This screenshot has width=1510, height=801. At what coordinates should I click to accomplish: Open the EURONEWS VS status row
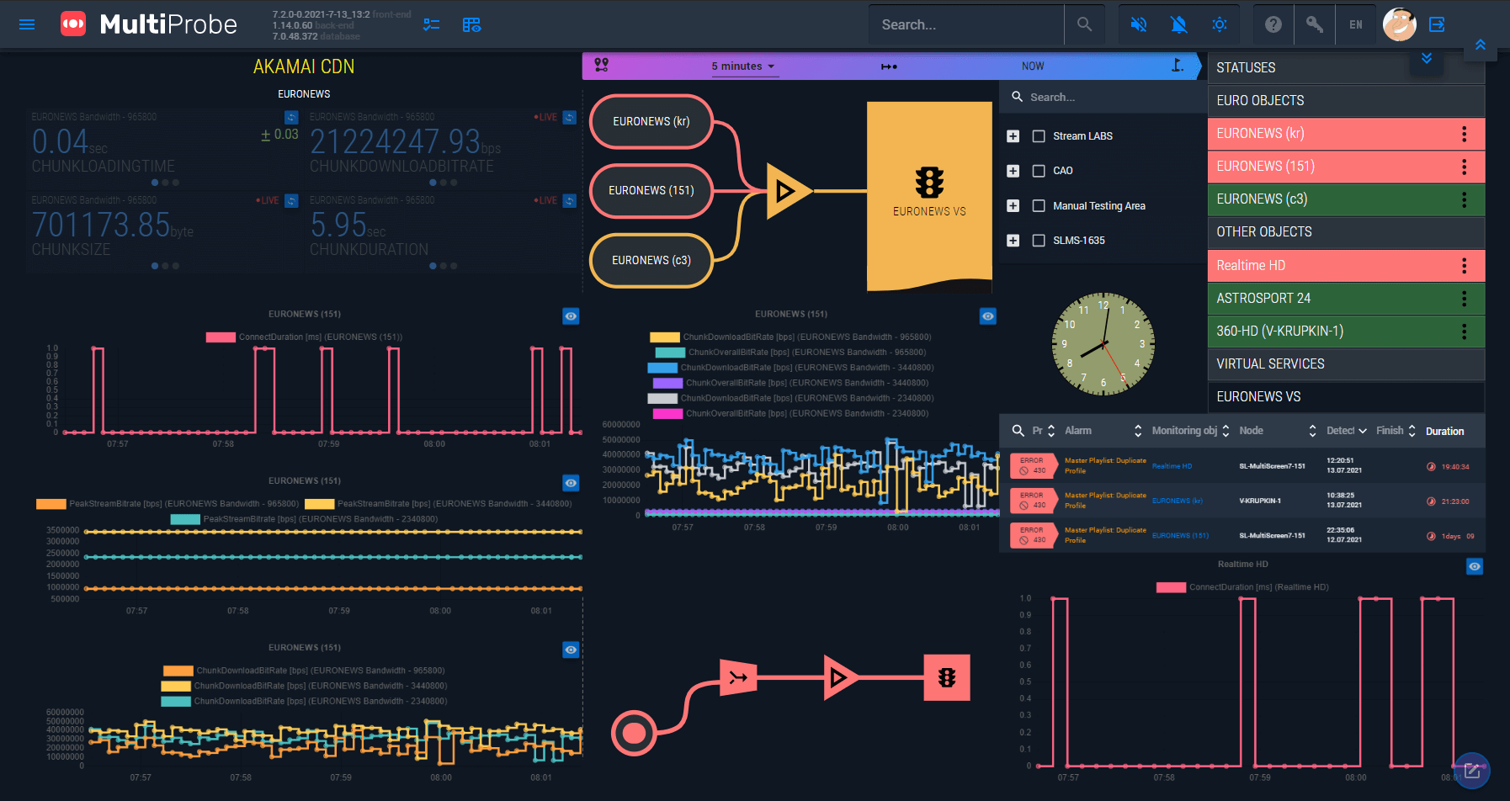click(x=1346, y=397)
